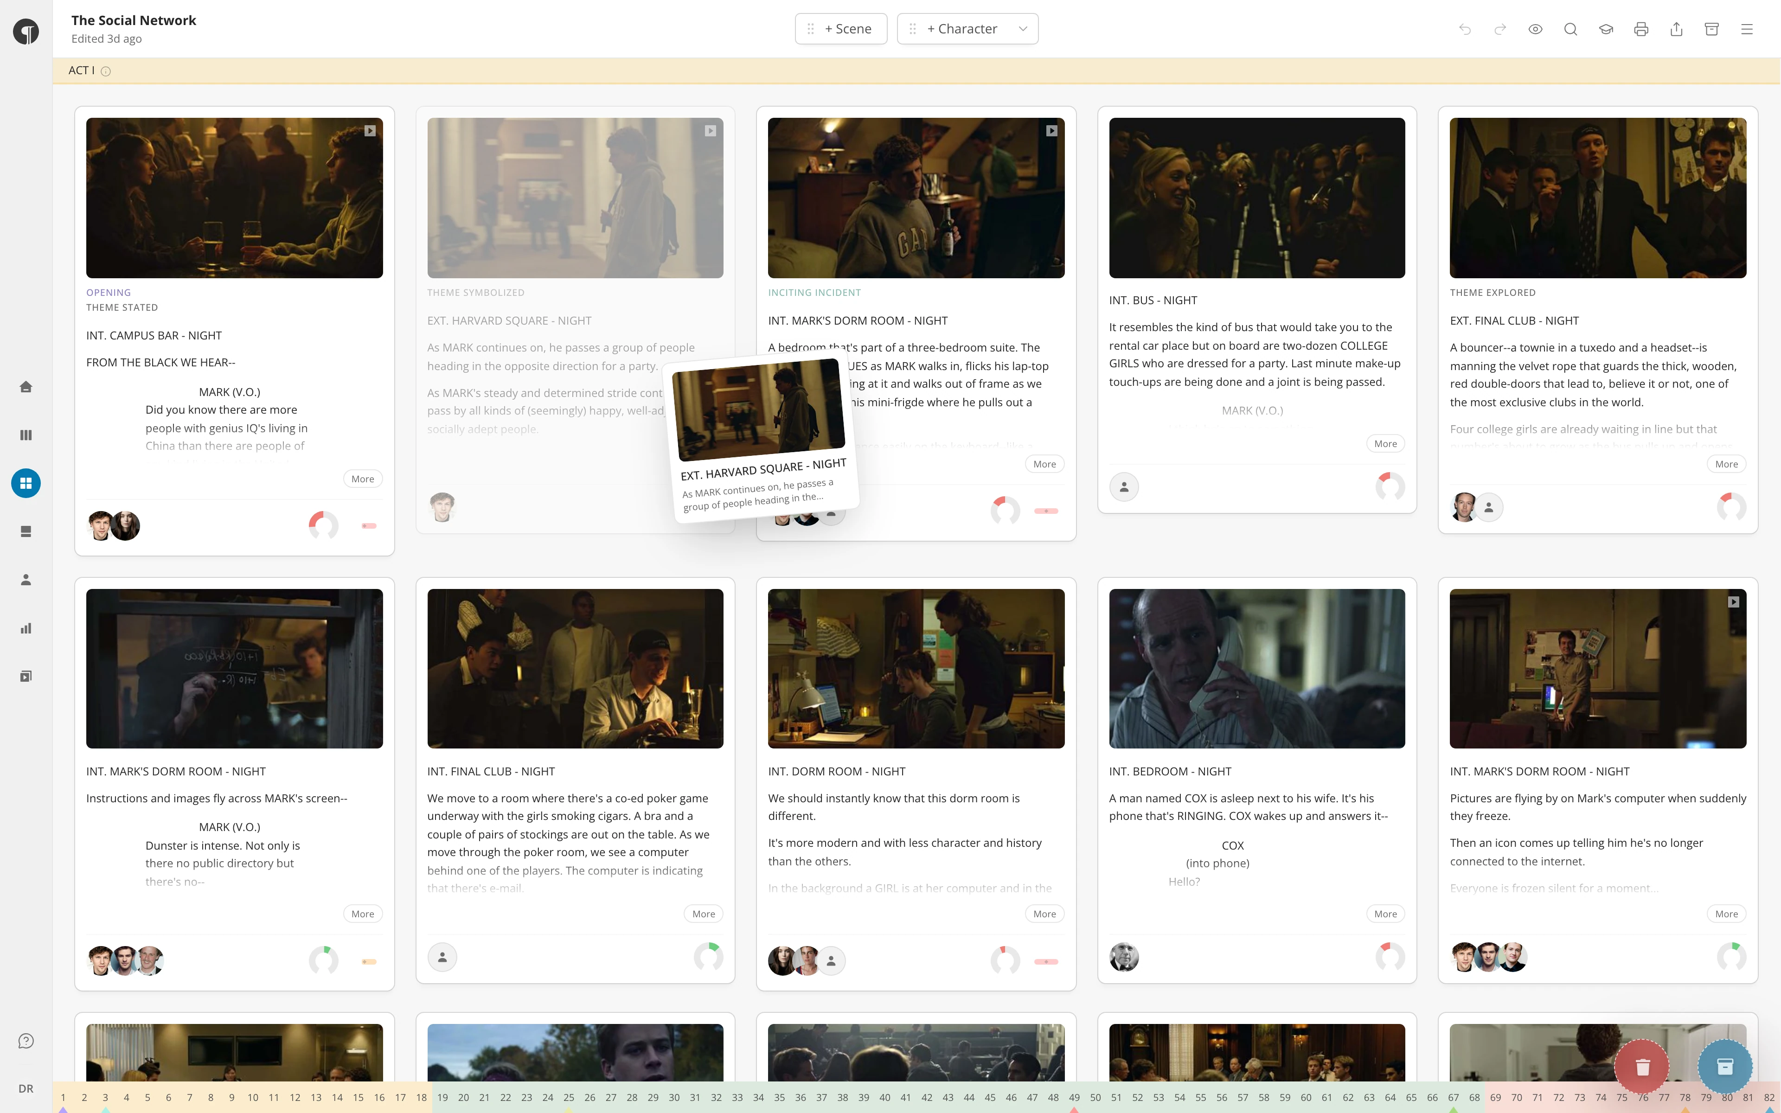Jump to scene 1 in timeline
This screenshot has height=1113, width=1781.
(x=63, y=1098)
